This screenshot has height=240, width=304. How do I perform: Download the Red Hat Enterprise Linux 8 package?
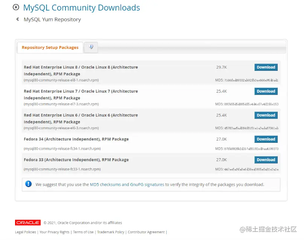tap(266, 67)
